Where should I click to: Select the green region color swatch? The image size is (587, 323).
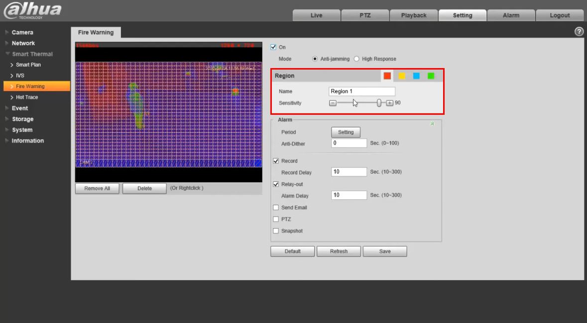(x=431, y=76)
